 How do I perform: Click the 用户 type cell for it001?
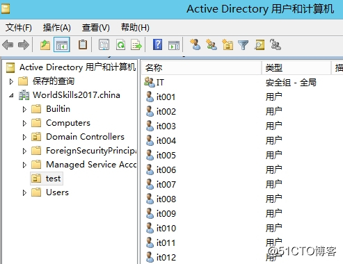point(273,97)
